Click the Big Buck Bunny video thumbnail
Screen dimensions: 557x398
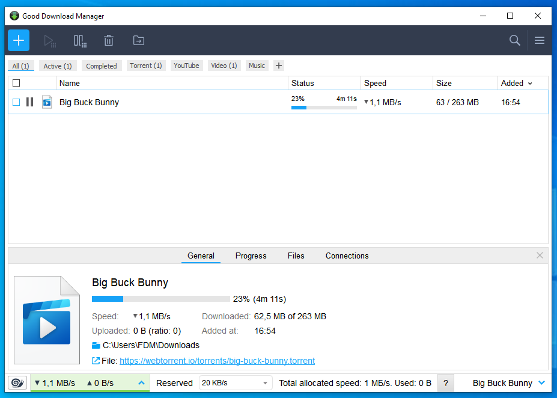click(x=47, y=319)
